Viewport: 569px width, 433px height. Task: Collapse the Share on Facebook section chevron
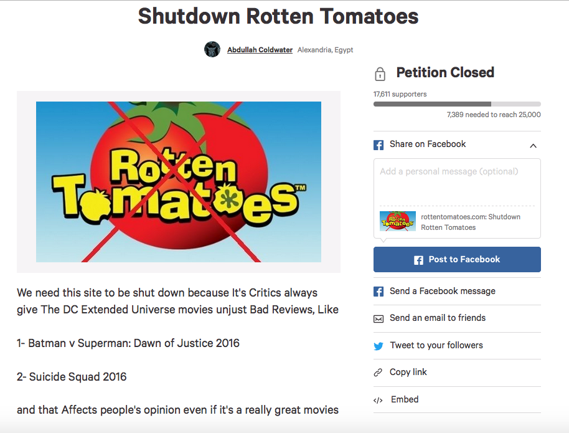click(x=533, y=146)
